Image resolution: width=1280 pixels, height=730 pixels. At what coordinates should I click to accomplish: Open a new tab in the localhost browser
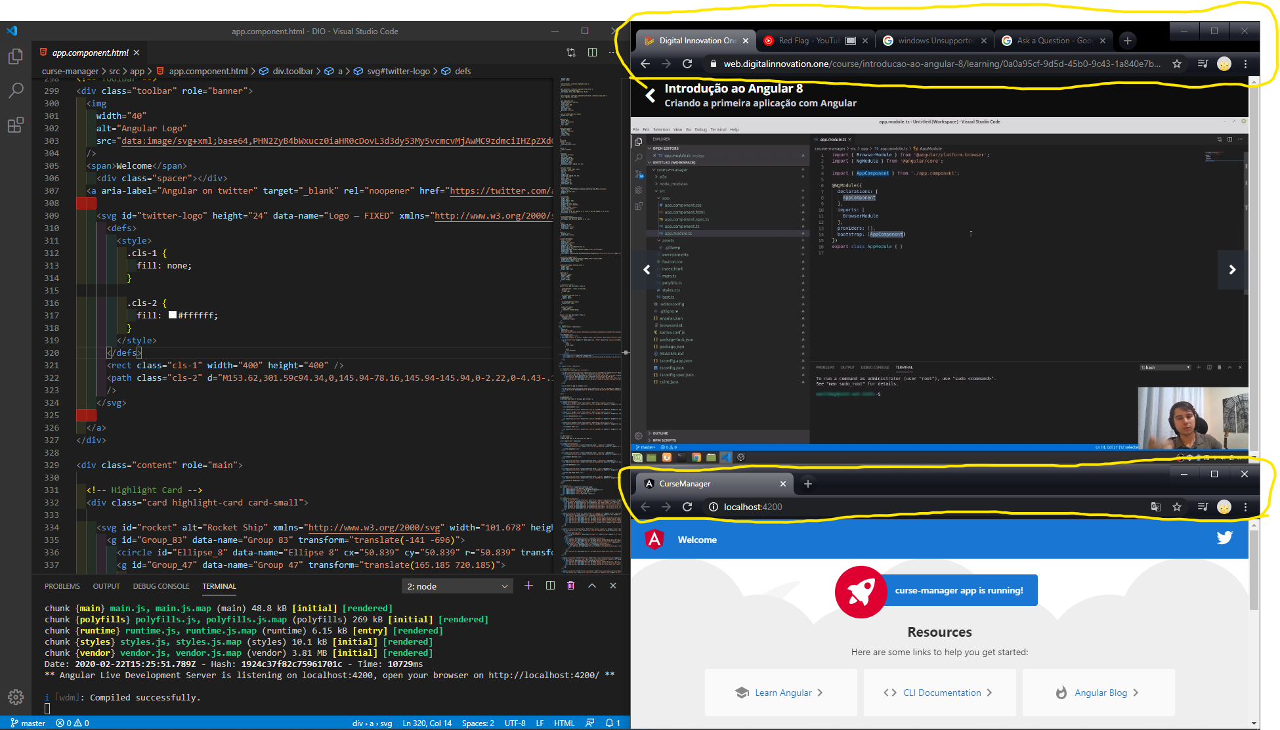(808, 484)
